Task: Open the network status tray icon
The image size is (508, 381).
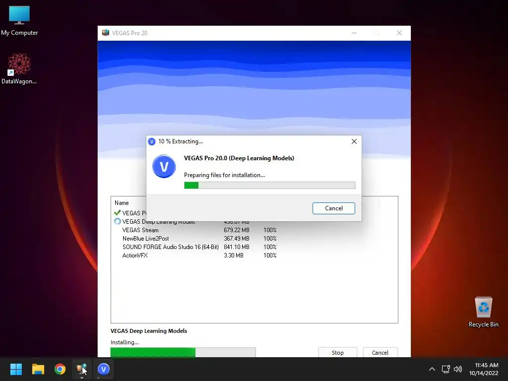Action: 446,369
